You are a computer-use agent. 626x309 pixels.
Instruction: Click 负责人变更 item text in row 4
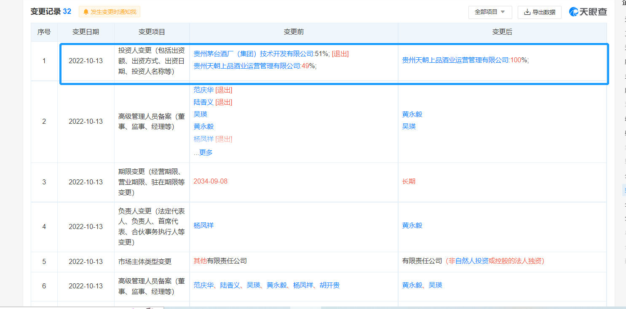click(152, 226)
